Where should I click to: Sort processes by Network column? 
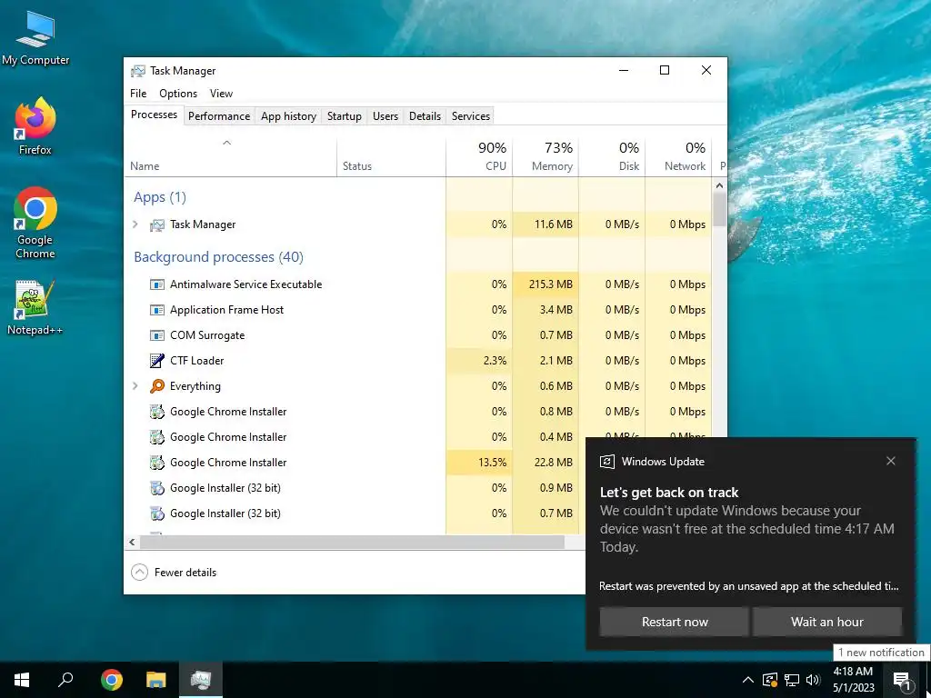point(678,158)
